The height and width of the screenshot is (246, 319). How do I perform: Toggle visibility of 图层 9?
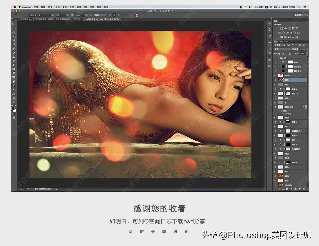coord(275,118)
